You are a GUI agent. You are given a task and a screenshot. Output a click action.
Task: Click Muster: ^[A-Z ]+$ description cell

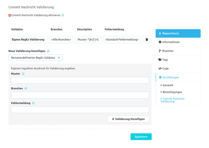(x=88, y=39)
